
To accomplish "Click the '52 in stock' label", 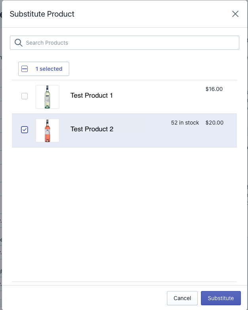I will point(185,123).
